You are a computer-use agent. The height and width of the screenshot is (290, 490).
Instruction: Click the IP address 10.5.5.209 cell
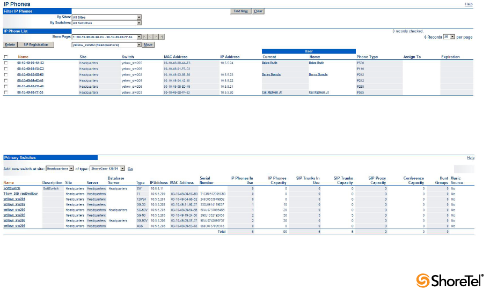pos(158,194)
